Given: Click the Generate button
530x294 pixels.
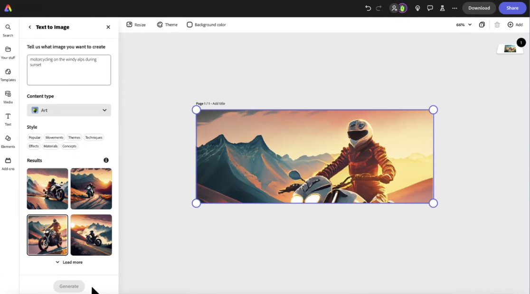Looking at the screenshot, I should (x=68, y=286).
